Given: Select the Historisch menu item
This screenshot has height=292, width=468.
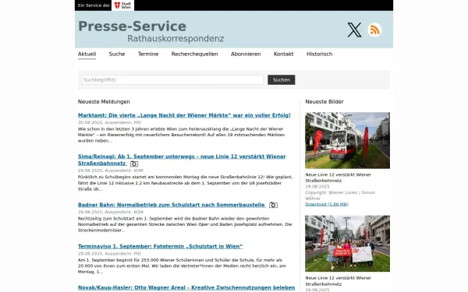Looking at the screenshot, I should coord(319,55).
